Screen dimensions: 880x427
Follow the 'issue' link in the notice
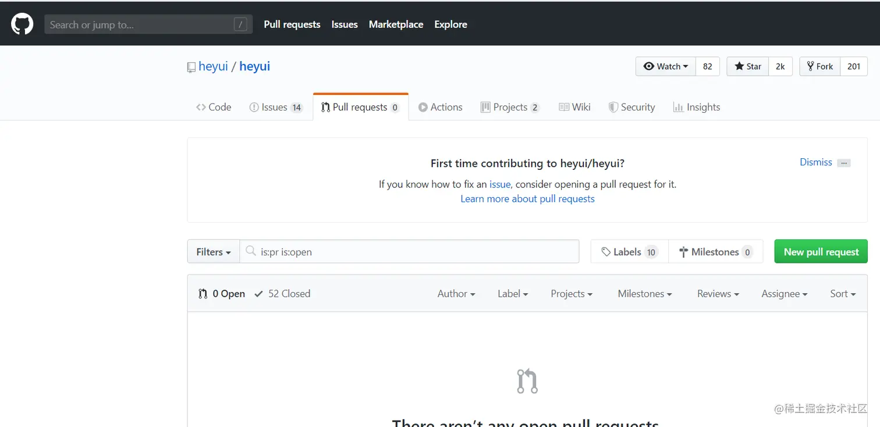[500, 184]
